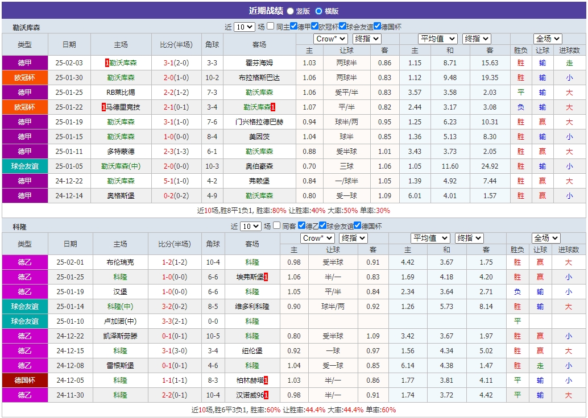Click the 汉诺威96 team link
This screenshot has width=588, height=418.
coord(251,395)
